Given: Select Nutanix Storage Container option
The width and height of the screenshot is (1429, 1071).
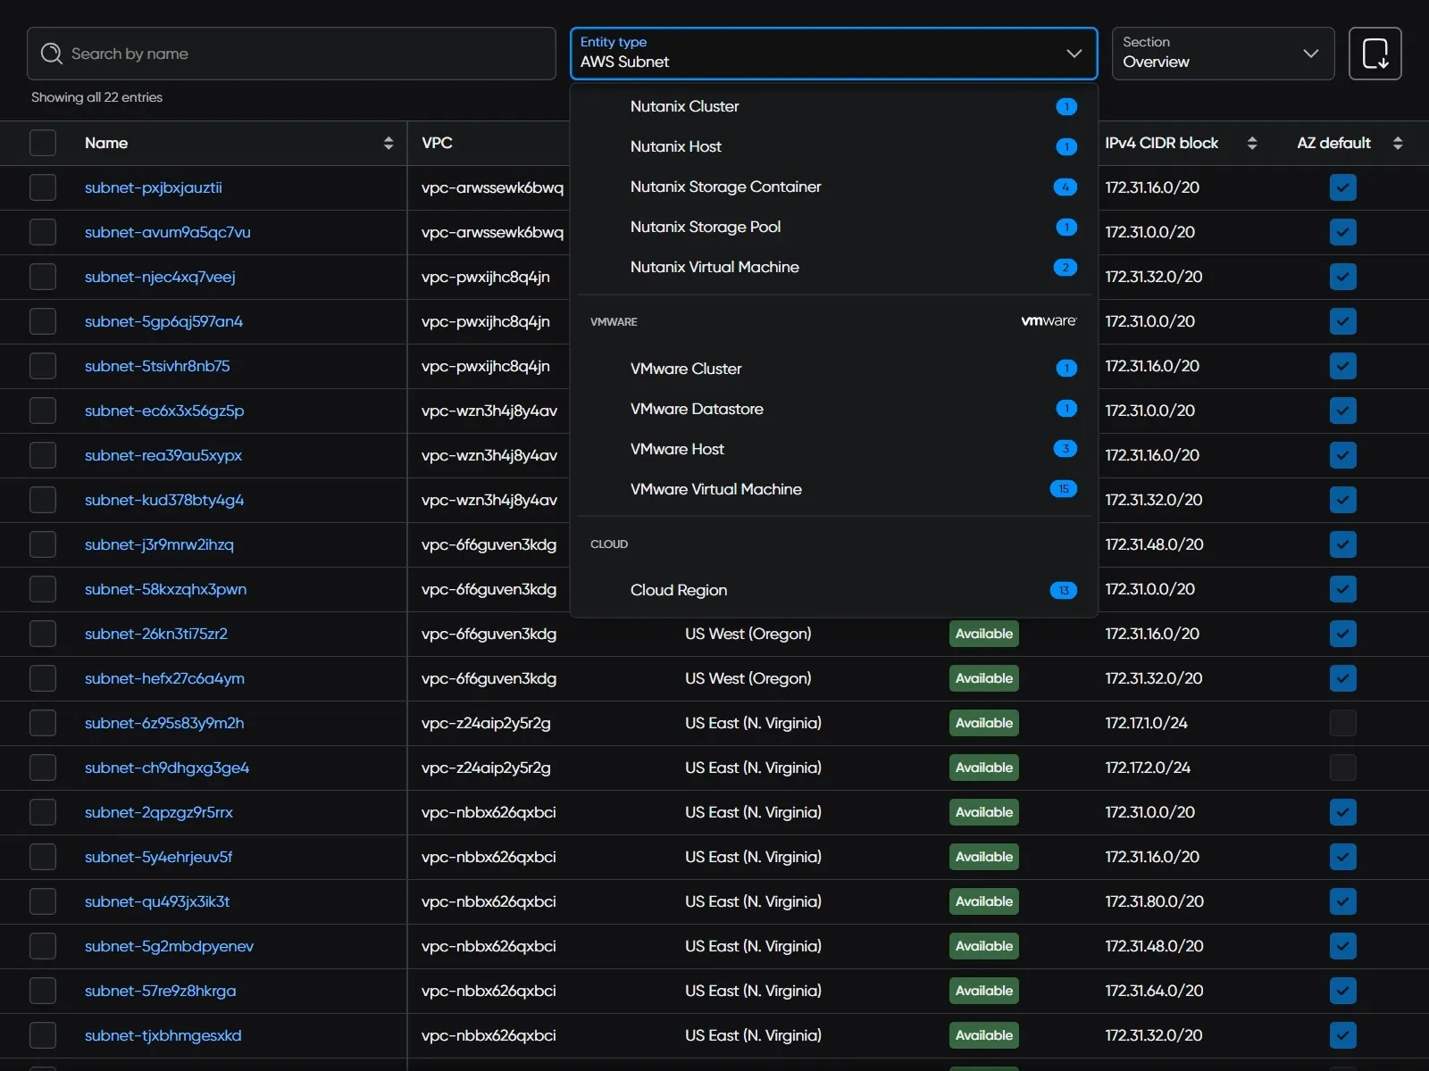Looking at the screenshot, I should pyautogui.click(x=833, y=187).
